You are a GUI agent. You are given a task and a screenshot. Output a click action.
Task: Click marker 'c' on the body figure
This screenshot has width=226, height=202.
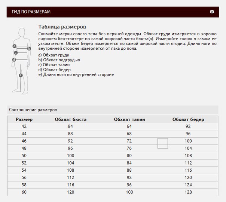coord(16,53)
